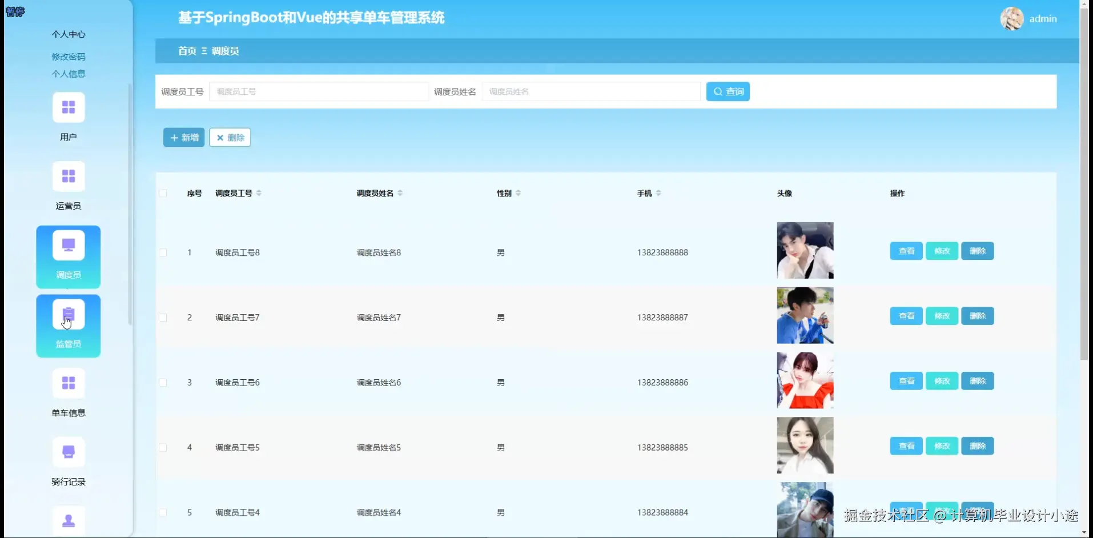1093x538 pixels.
Task: Open avatar thumbnail of 调度员姓名6
Action: click(x=805, y=380)
